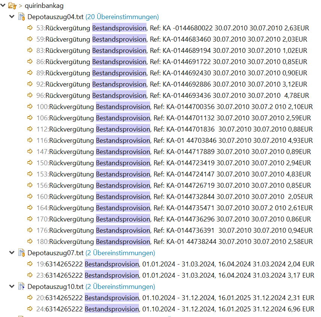This screenshot has width=321, height=317.
Task: Click match arrow icon for line 106
Action: tap(30, 118)
